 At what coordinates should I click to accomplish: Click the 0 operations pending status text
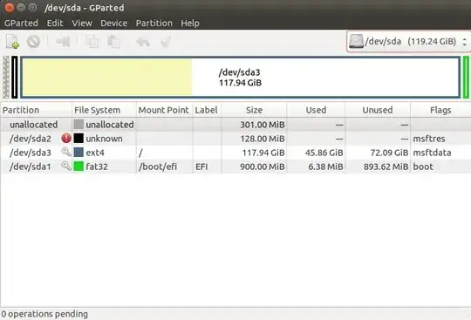pos(44,314)
